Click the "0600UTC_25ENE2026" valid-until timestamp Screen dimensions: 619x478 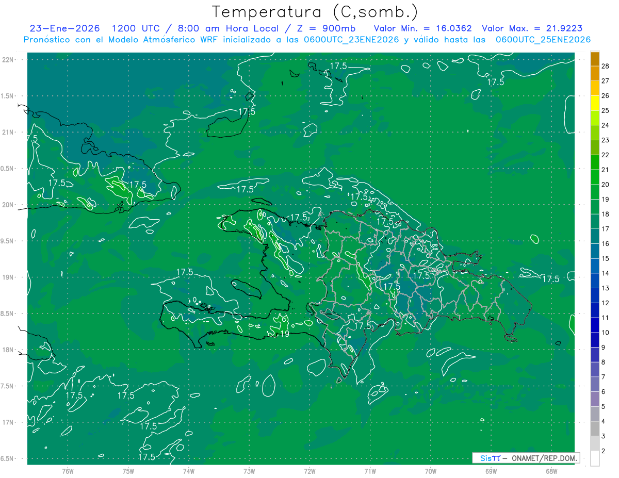pyautogui.click(x=543, y=40)
